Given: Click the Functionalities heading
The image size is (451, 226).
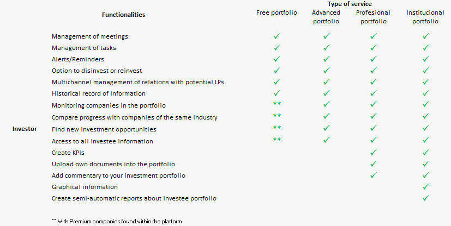Looking at the screenshot, I should 124,15.
